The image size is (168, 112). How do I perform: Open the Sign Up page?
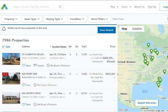tap(152, 7)
